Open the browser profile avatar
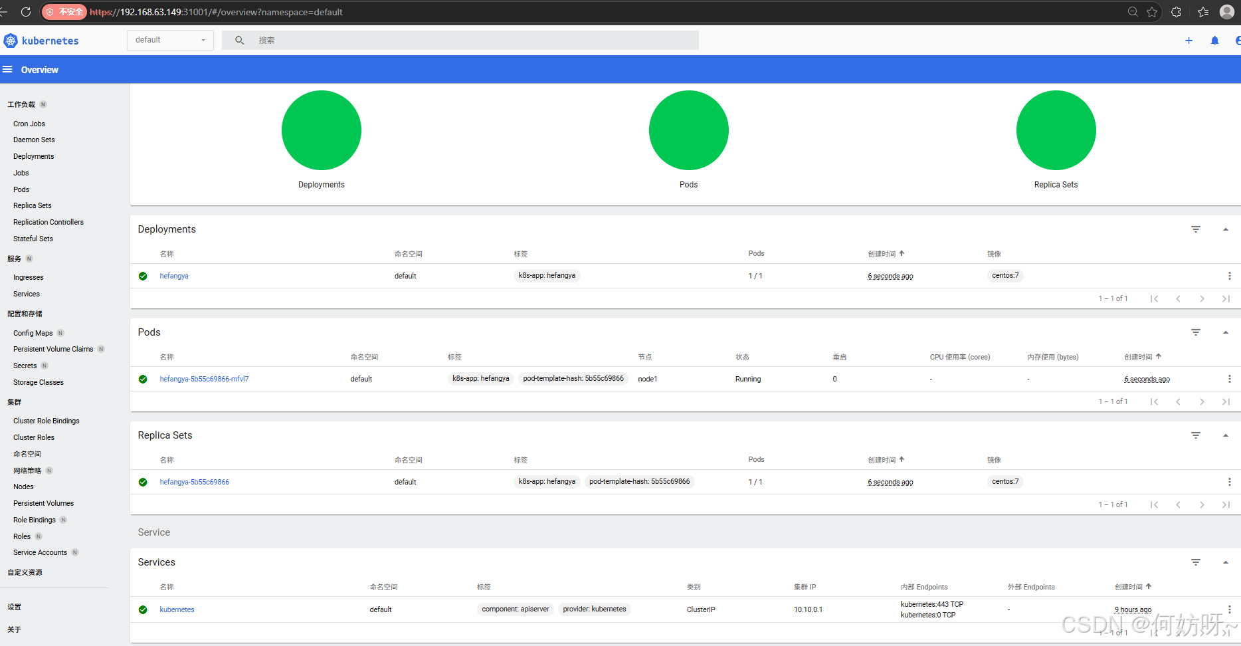 tap(1226, 12)
